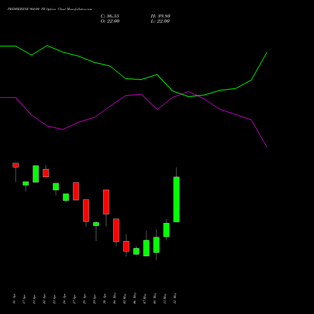Select the green 21 Apr candlestick
Viewport: 314px width, 314px height.
coord(36,174)
